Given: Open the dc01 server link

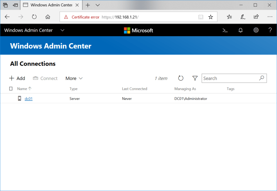Looking at the screenshot, I should (28, 98).
